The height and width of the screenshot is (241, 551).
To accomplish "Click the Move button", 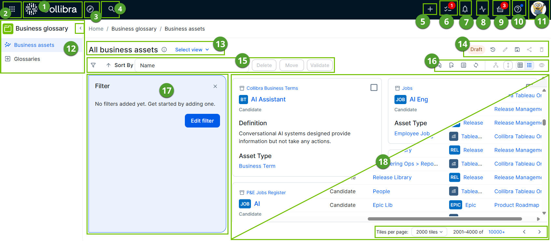I will coord(292,65).
